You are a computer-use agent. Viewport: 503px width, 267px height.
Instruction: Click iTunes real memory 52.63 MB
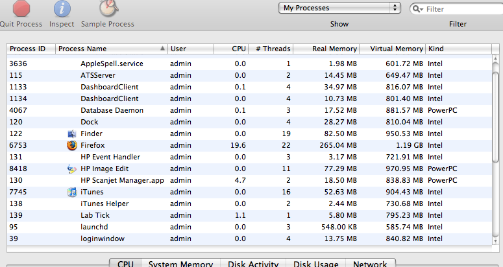[x=340, y=192]
